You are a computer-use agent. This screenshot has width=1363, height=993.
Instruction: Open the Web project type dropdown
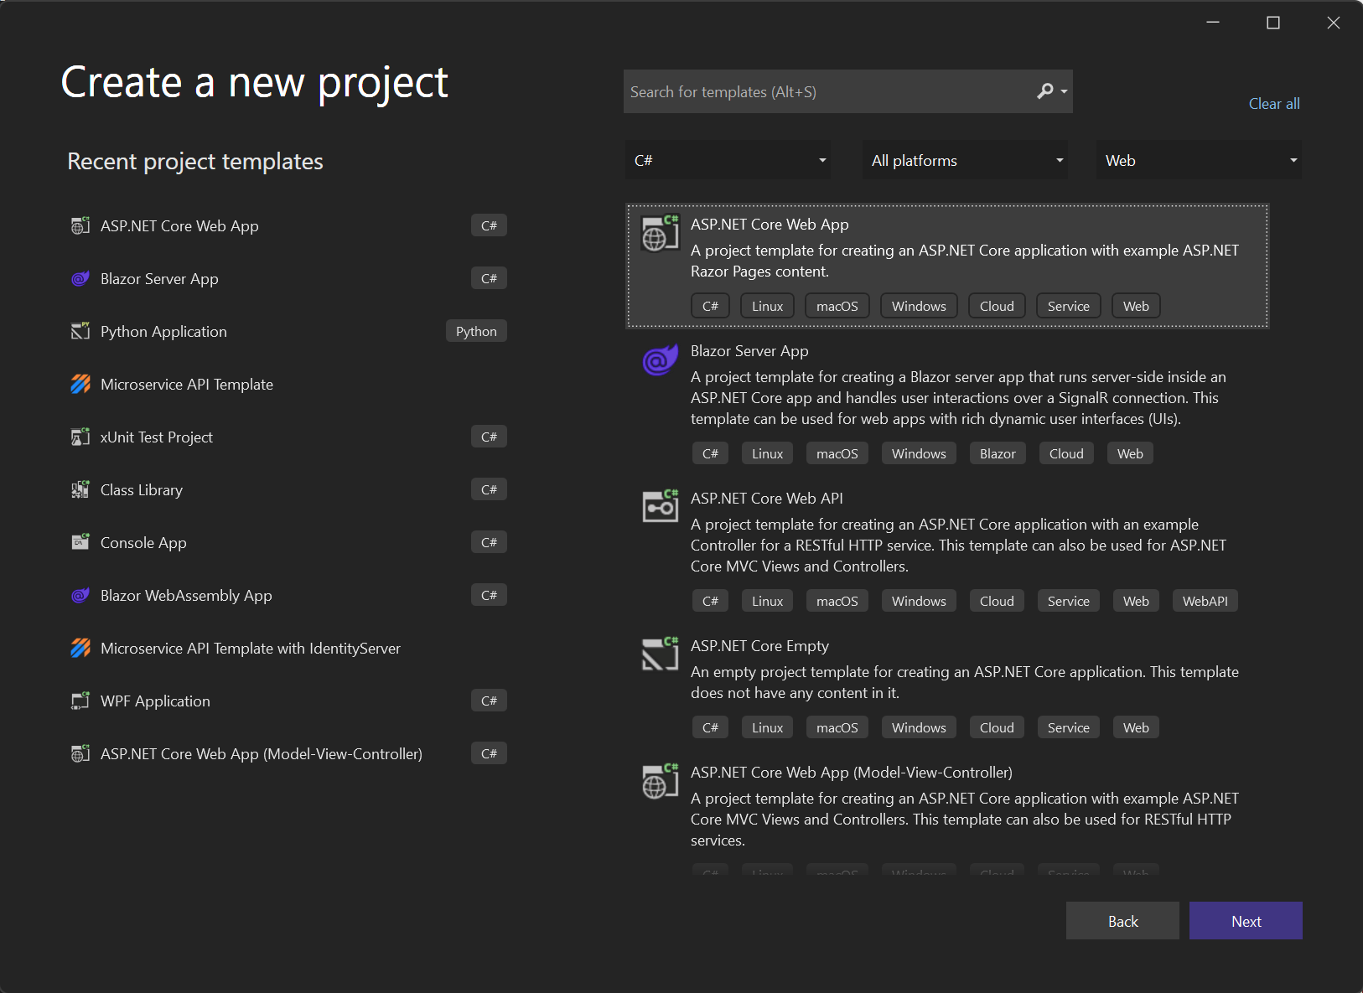[x=1199, y=160]
